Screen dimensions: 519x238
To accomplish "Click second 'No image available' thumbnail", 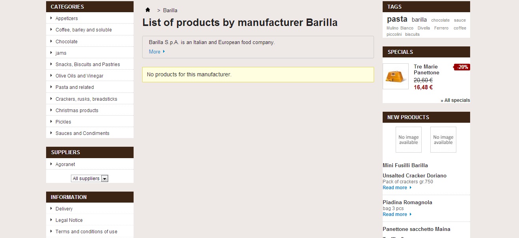I will (x=443, y=140).
